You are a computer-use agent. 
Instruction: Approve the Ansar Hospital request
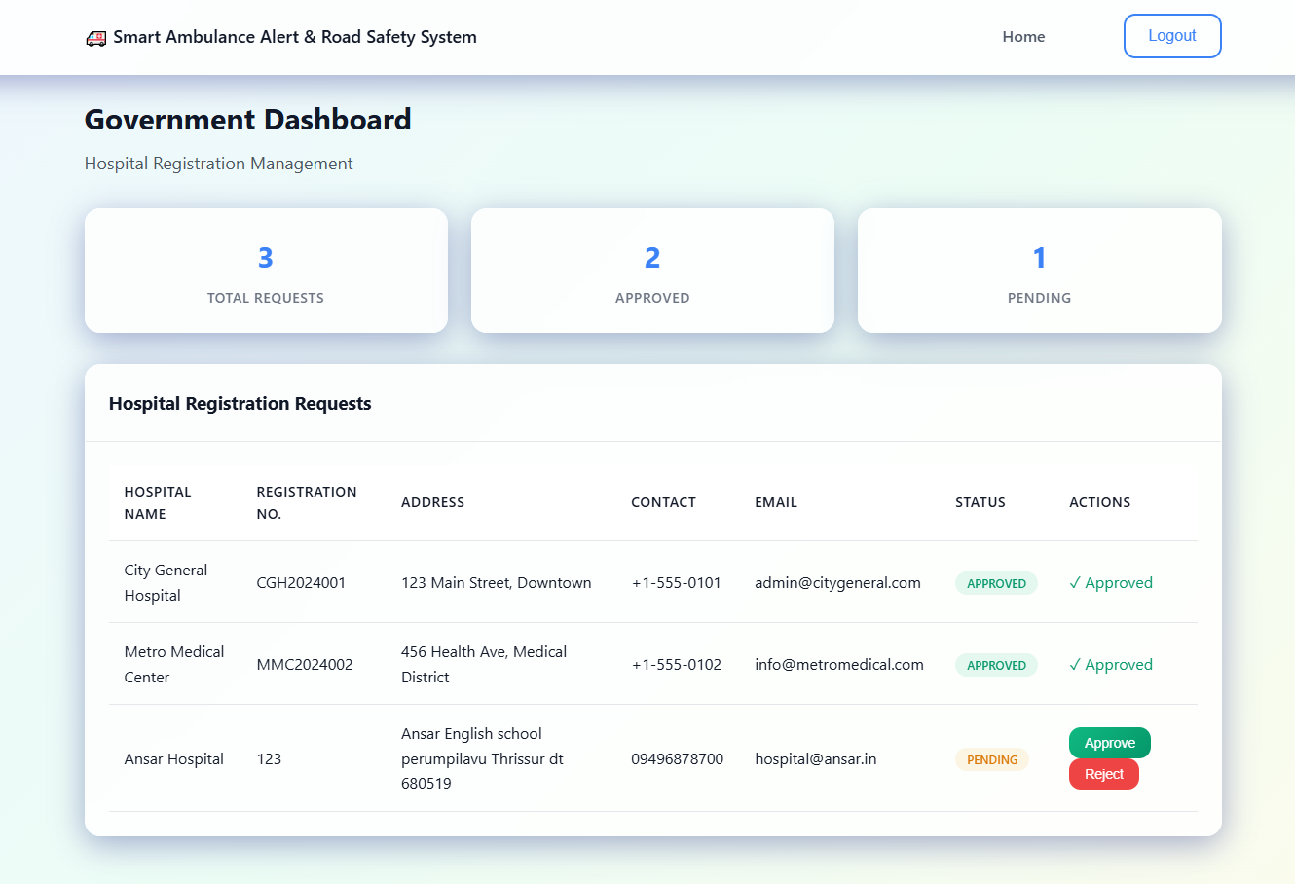click(x=1109, y=743)
